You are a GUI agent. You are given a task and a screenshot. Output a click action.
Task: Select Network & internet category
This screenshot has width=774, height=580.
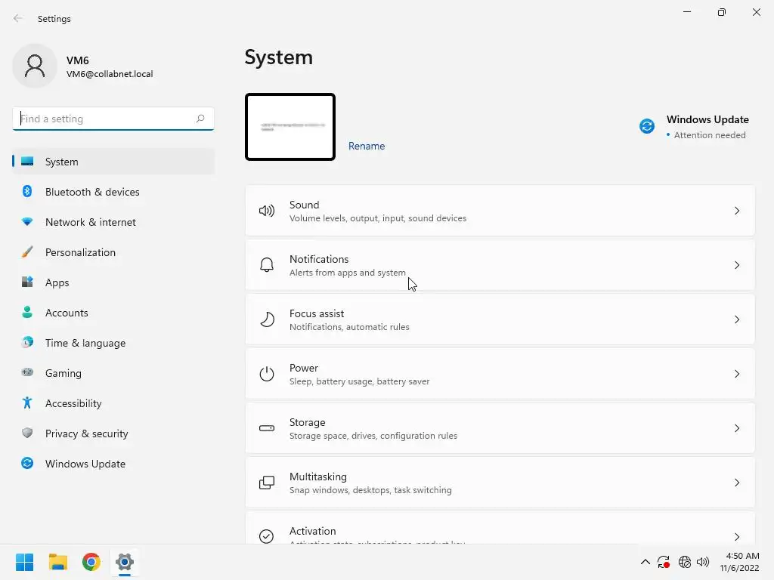coord(113,222)
